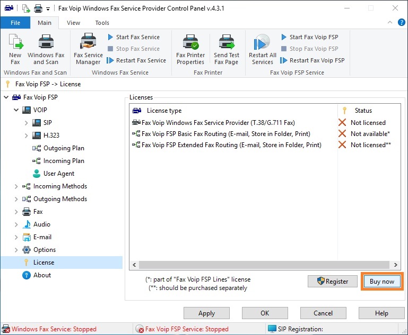Start Fax Service
The height and width of the screenshot is (335, 408).
(134, 37)
